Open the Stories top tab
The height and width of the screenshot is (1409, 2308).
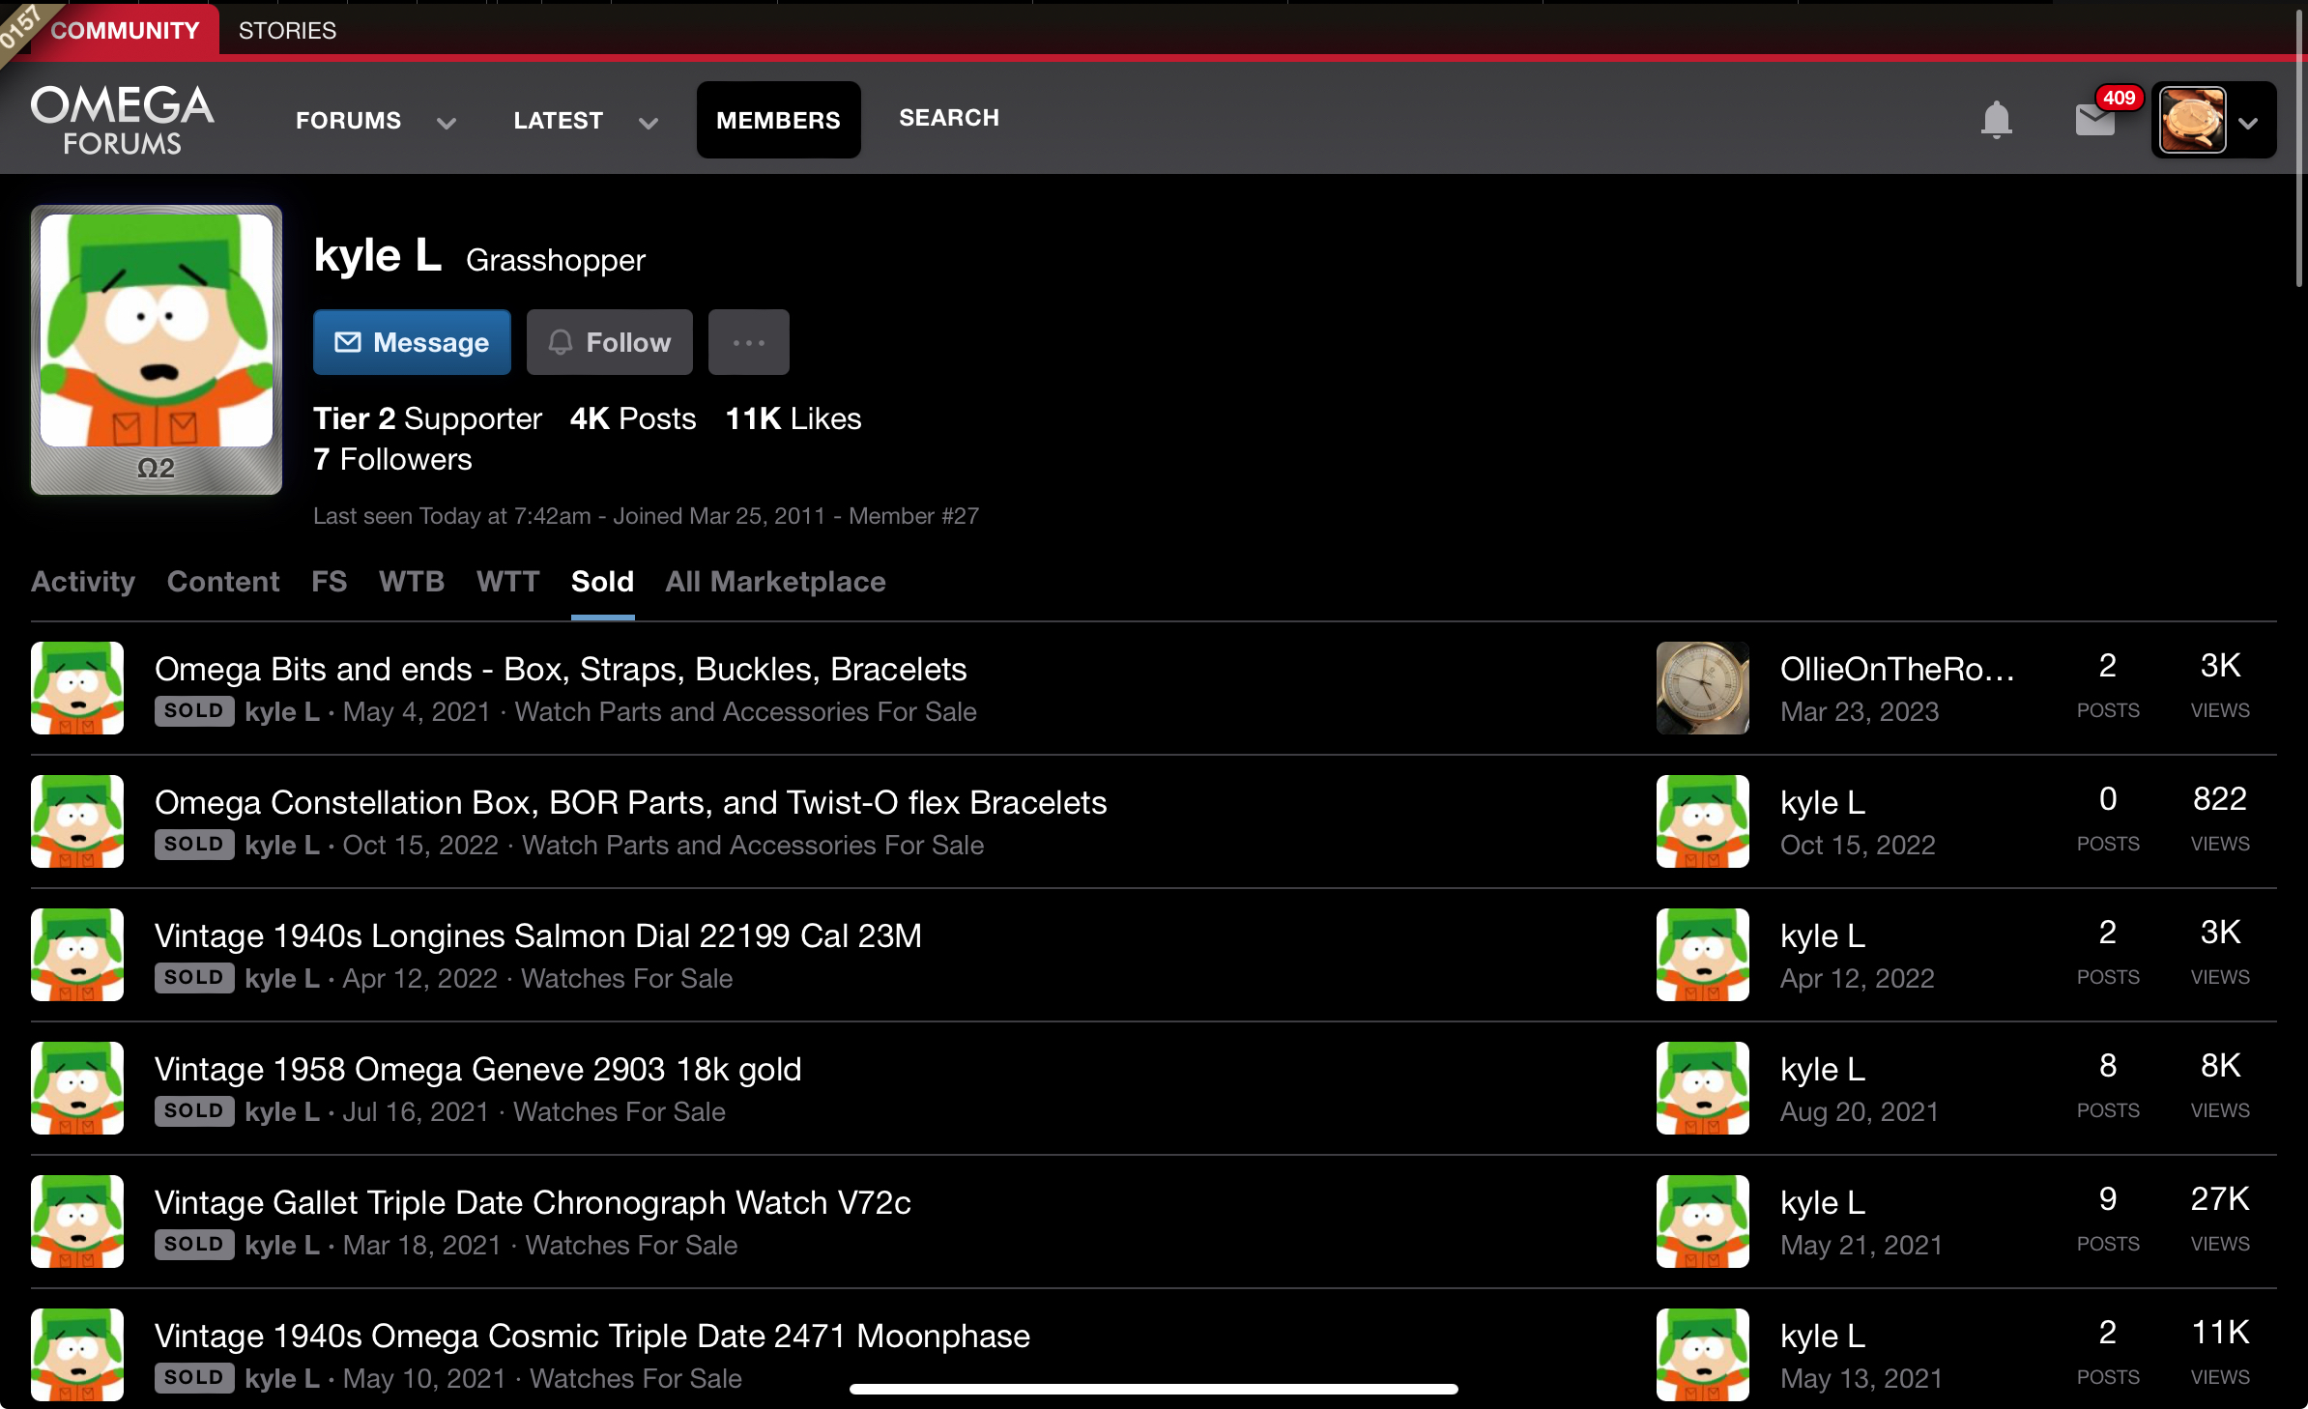pyautogui.click(x=287, y=30)
